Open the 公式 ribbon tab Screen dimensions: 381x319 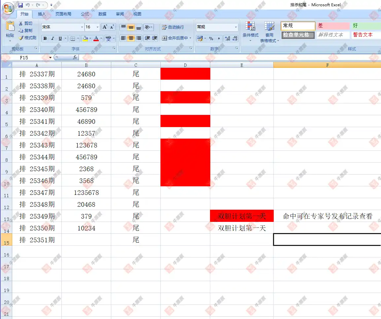pos(85,14)
